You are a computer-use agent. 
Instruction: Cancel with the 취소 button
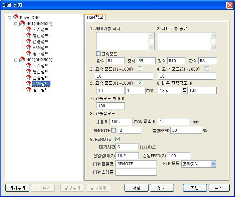coord(219,188)
